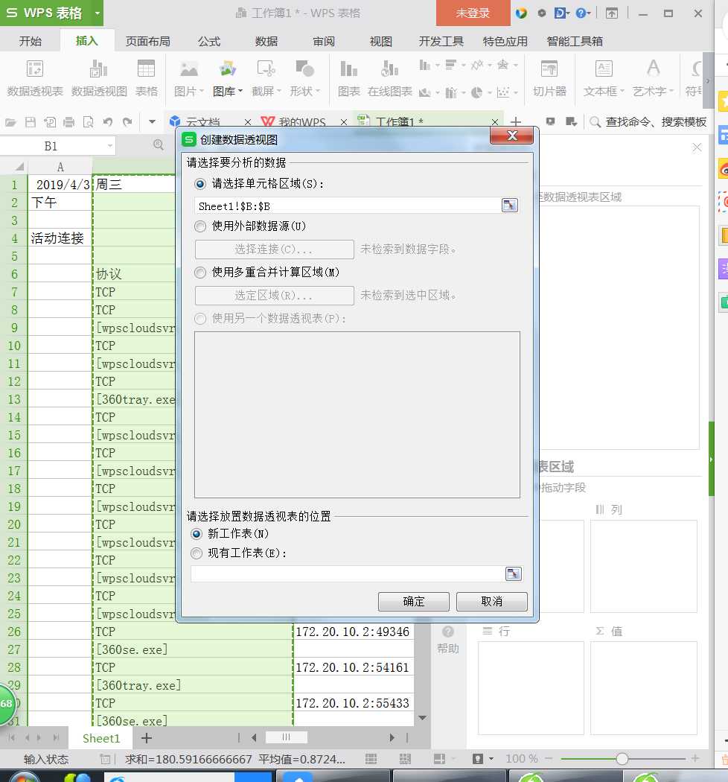Click range selector icon for existing worksheet
Screen dimensions: 728x782
tap(513, 573)
